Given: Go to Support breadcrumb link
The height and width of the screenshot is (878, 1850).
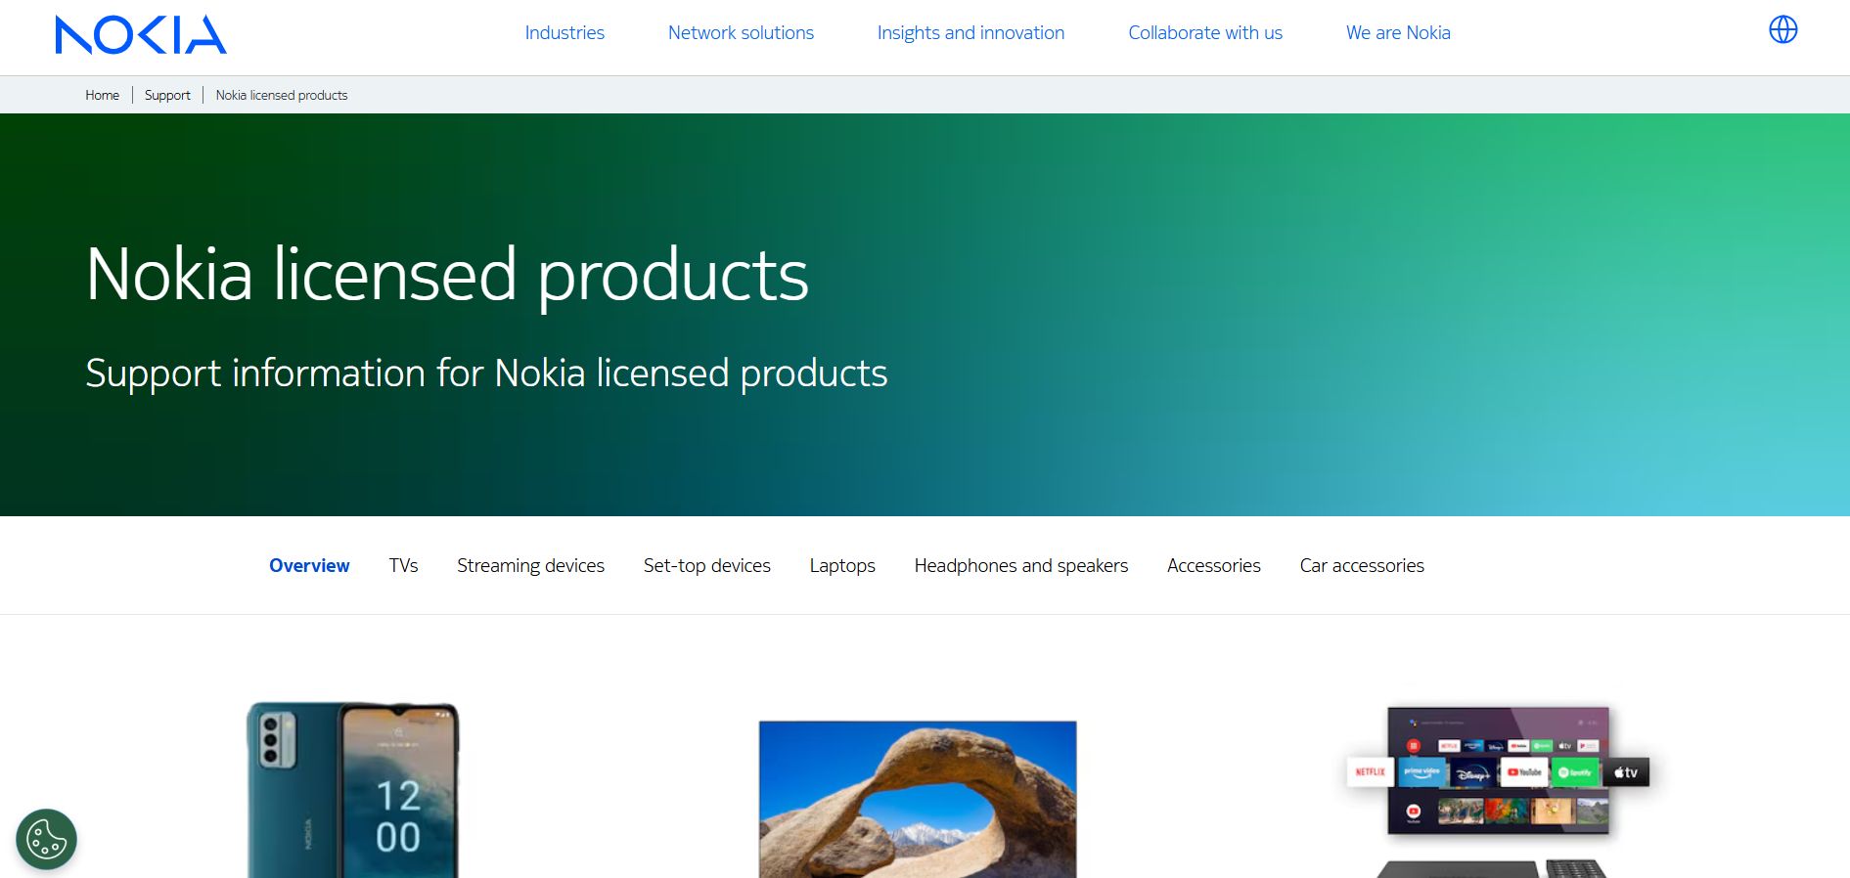Looking at the screenshot, I should point(167,95).
